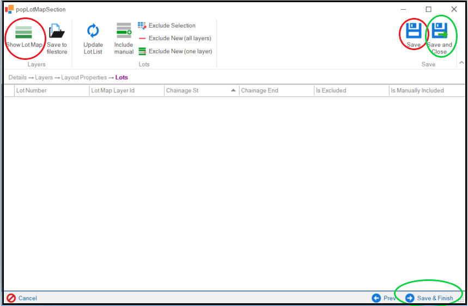
Task: Choose Include manual lot option
Action: pos(124,39)
